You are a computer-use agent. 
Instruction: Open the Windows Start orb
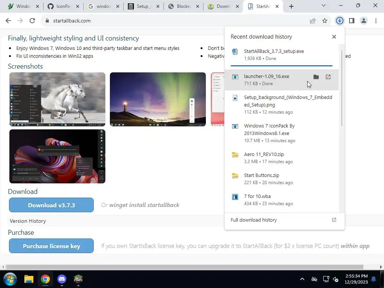tap(10, 279)
